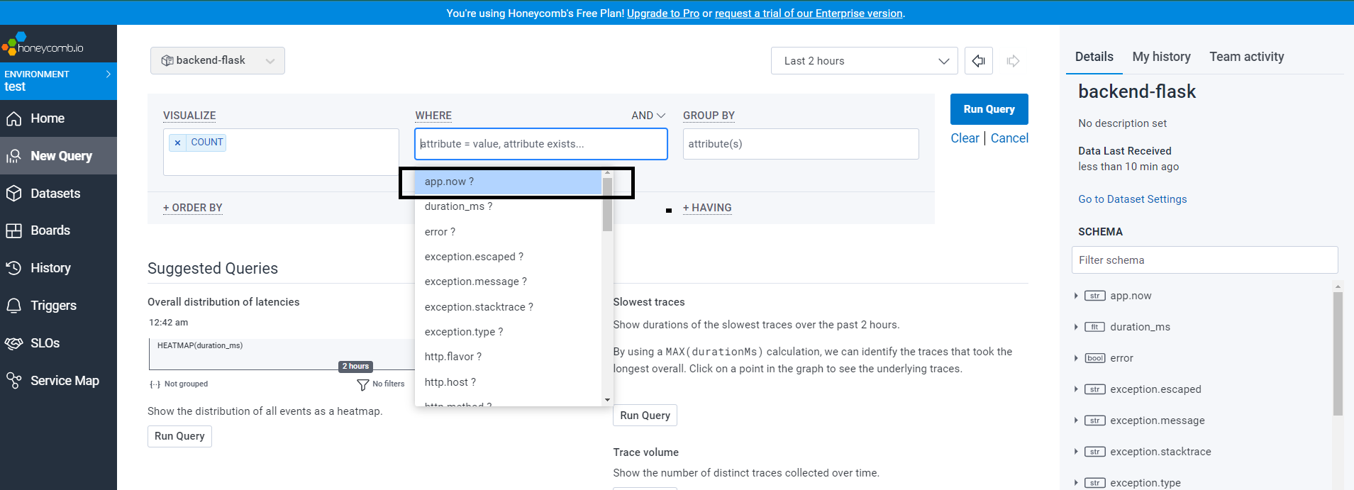Screen dimensions: 1354x490
Task: Expand the exception.stacktrace schema field
Action: [x=1076, y=452]
